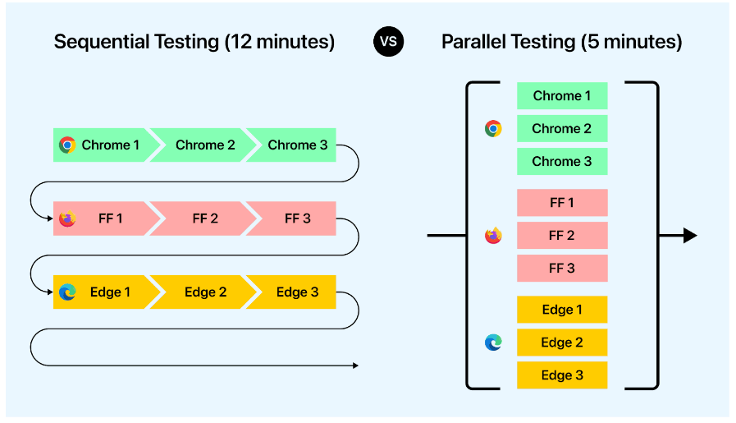Click the green Chrome 1 parallel box
736x423 pixels.
tap(562, 96)
